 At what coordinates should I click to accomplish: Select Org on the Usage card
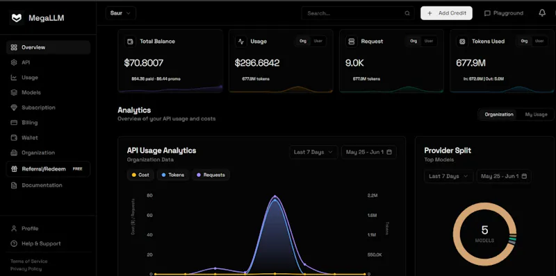pyautogui.click(x=303, y=41)
